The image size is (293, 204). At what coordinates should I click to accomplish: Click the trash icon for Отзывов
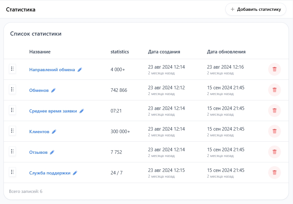tap(274, 152)
